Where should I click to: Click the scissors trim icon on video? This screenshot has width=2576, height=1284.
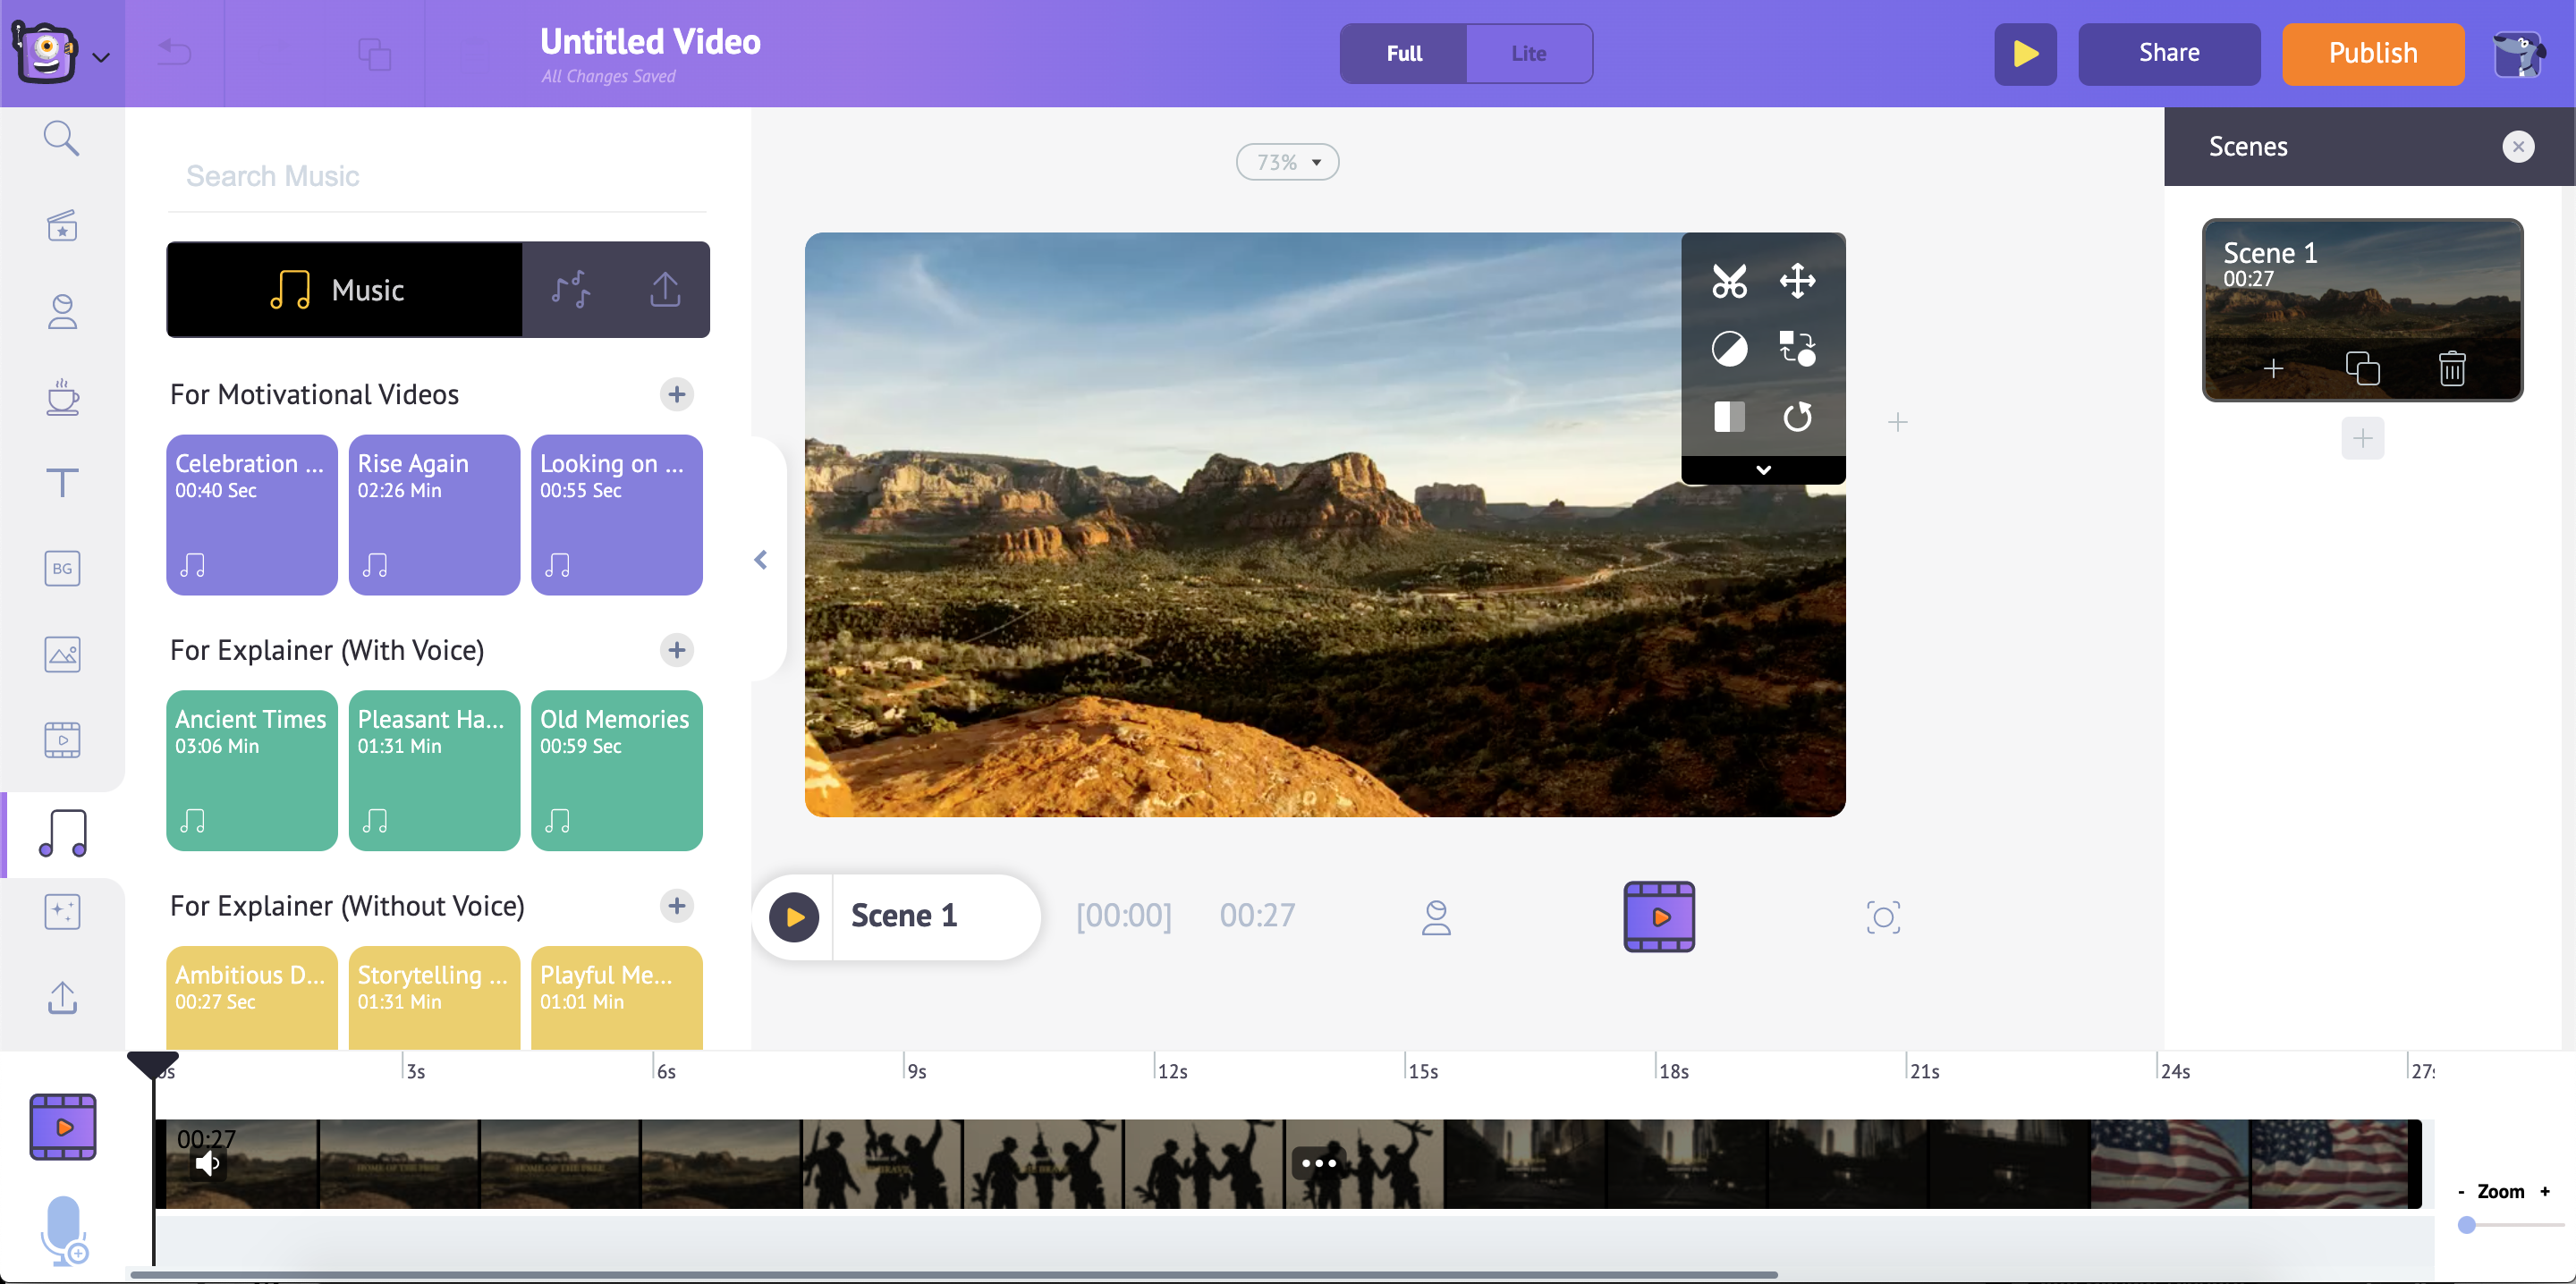tap(1728, 281)
